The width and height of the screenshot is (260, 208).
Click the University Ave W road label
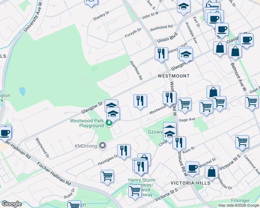[x=33, y=17]
